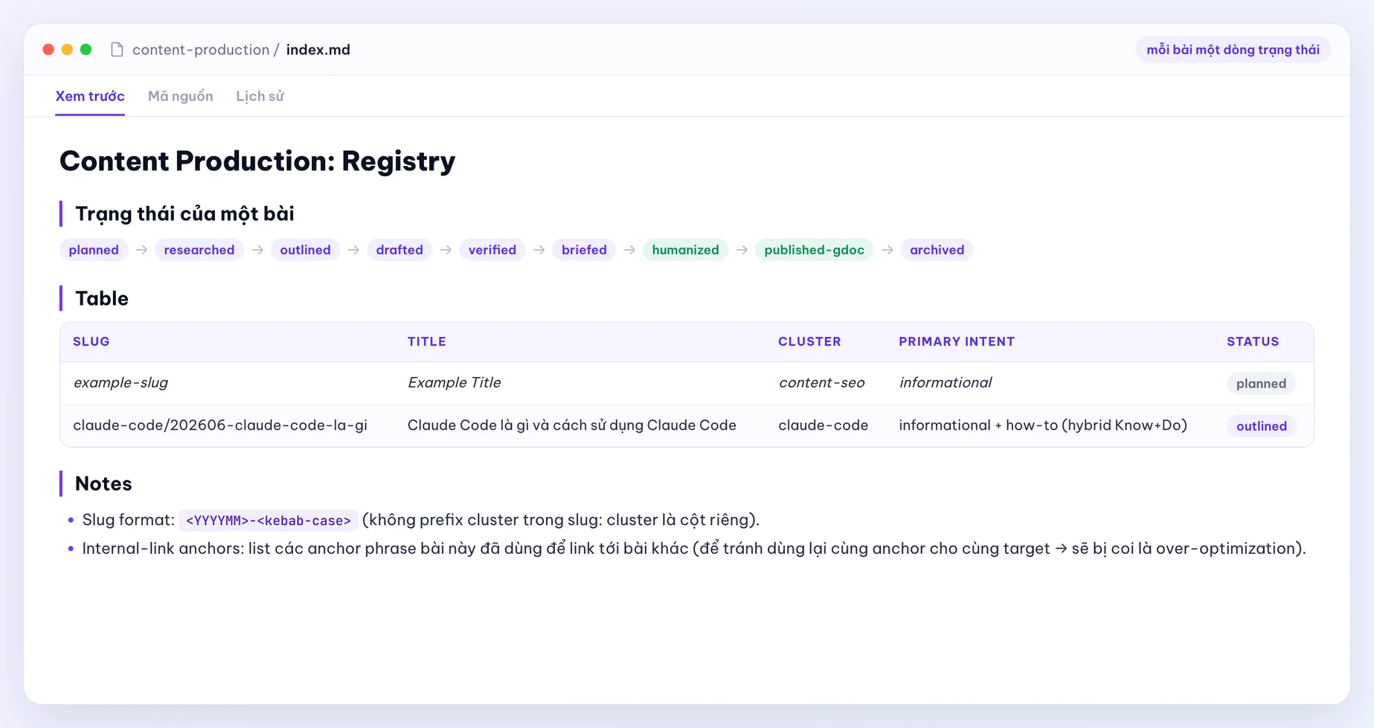Click the STATUS column header

coord(1253,342)
